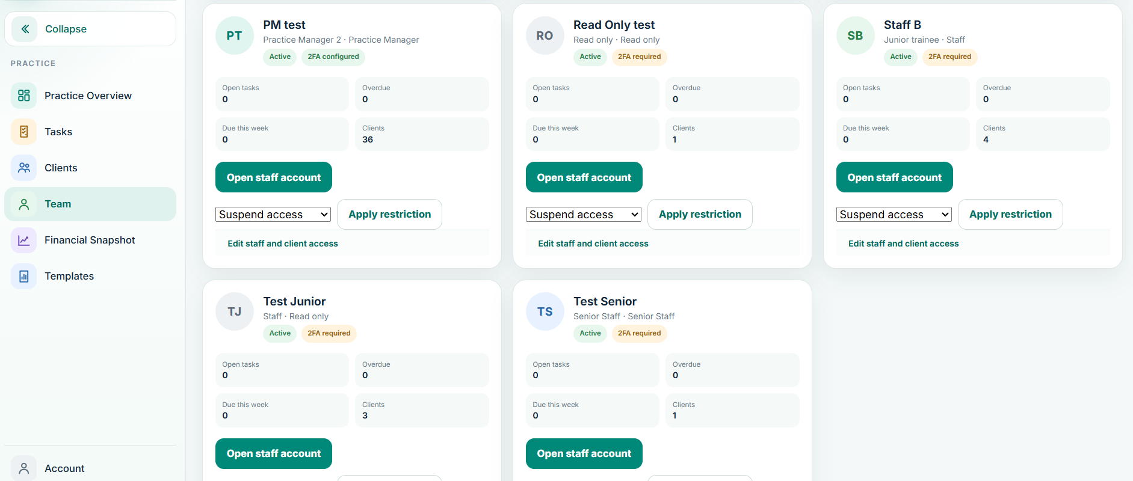Click the Clients tile on Staff B card
The height and width of the screenshot is (481, 1133).
[x=1043, y=134]
